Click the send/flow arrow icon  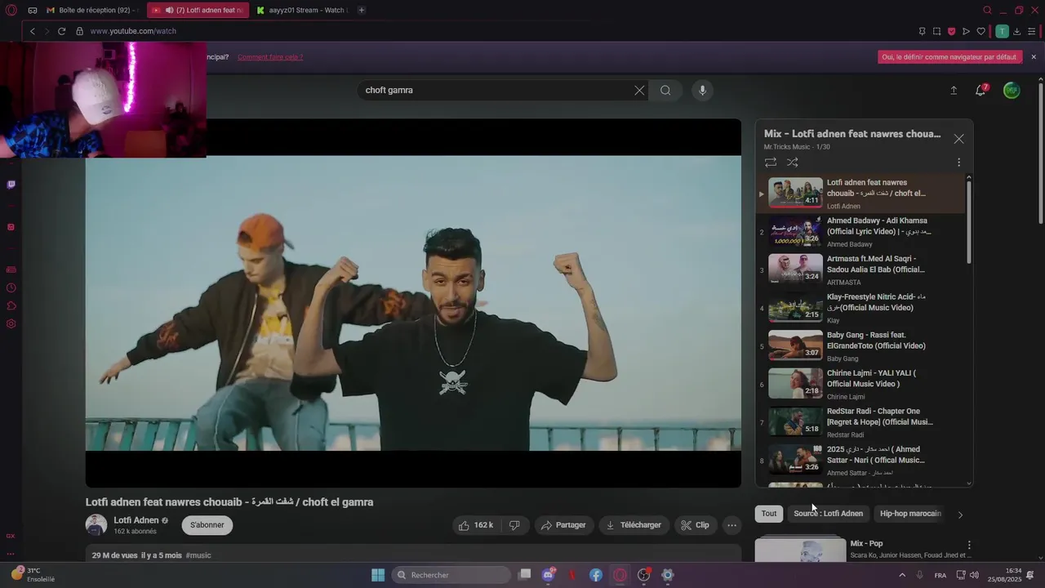pos(966,31)
